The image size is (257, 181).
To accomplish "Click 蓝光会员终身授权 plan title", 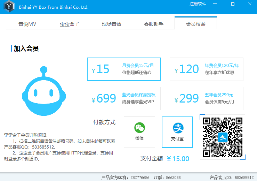I will [x=139, y=95].
